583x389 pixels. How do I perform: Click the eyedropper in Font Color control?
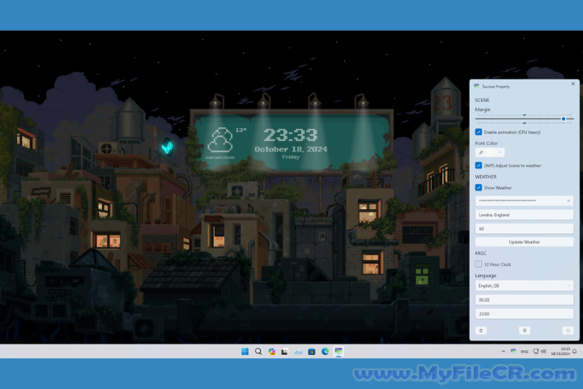pos(481,152)
